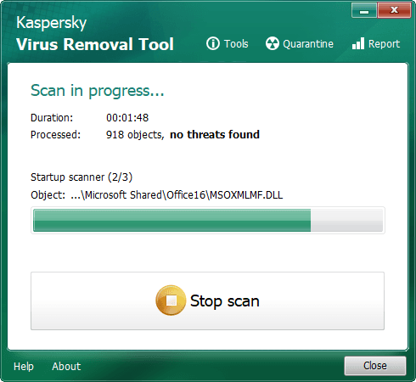Open the Report label
The height and width of the screenshot is (382, 416).
tap(384, 44)
